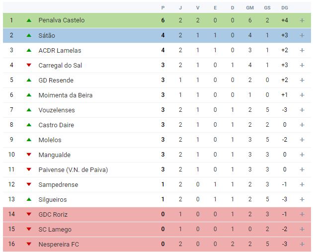
Task: Click red down arrow beside Carregal do Sal
Action: [x=29, y=65]
